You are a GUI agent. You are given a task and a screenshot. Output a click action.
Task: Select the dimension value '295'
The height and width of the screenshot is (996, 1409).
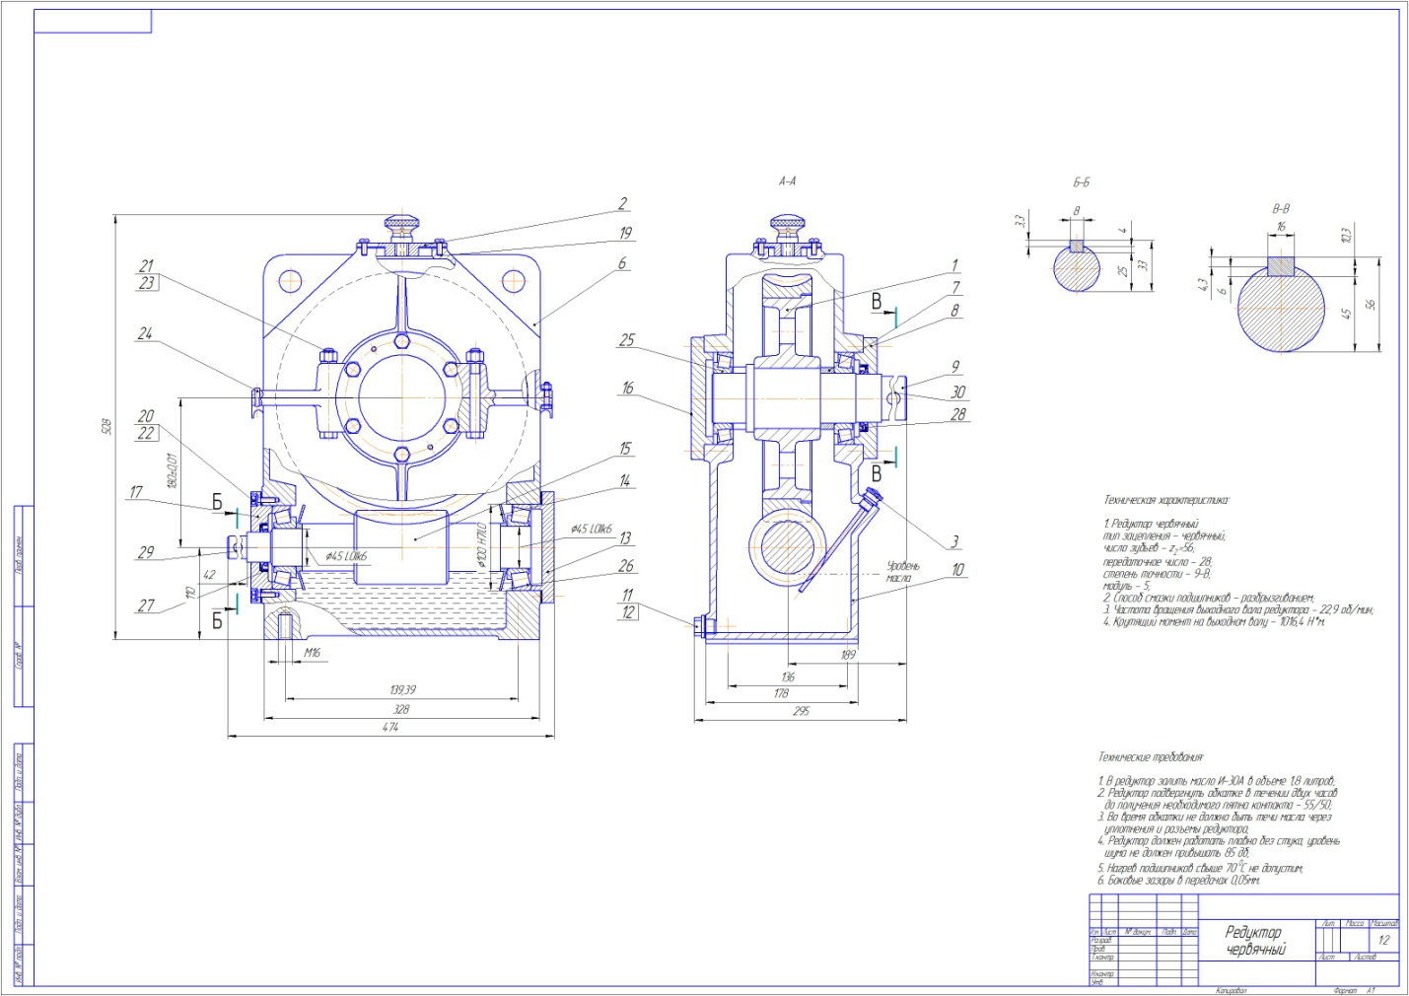801,710
